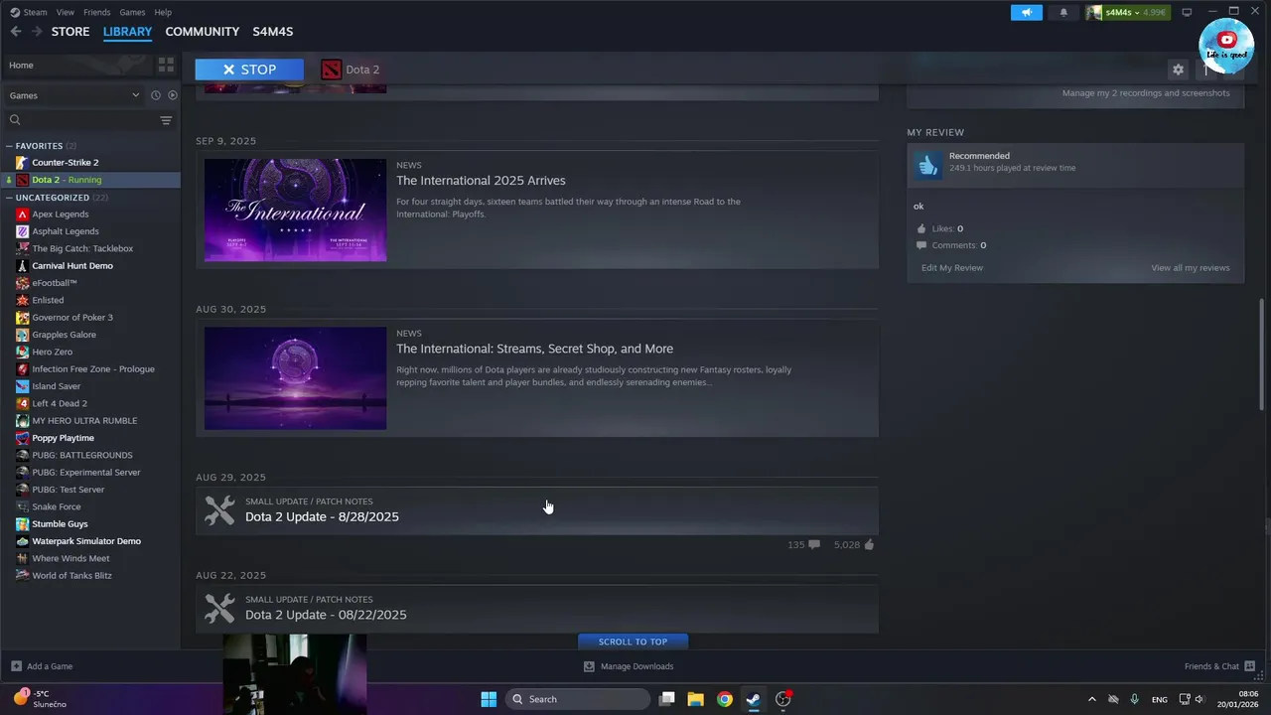Image resolution: width=1271 pixels, height=715 pixels.
Task: Switch to Big Picture mode icon
Action: click(x=1186, y=12)
